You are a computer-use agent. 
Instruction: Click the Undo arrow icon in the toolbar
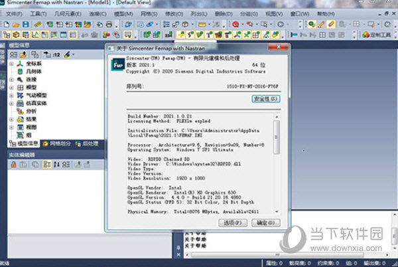[x=99, y=25]
